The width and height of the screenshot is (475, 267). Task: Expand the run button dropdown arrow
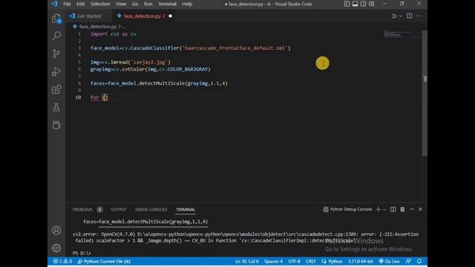coord(401,16)
